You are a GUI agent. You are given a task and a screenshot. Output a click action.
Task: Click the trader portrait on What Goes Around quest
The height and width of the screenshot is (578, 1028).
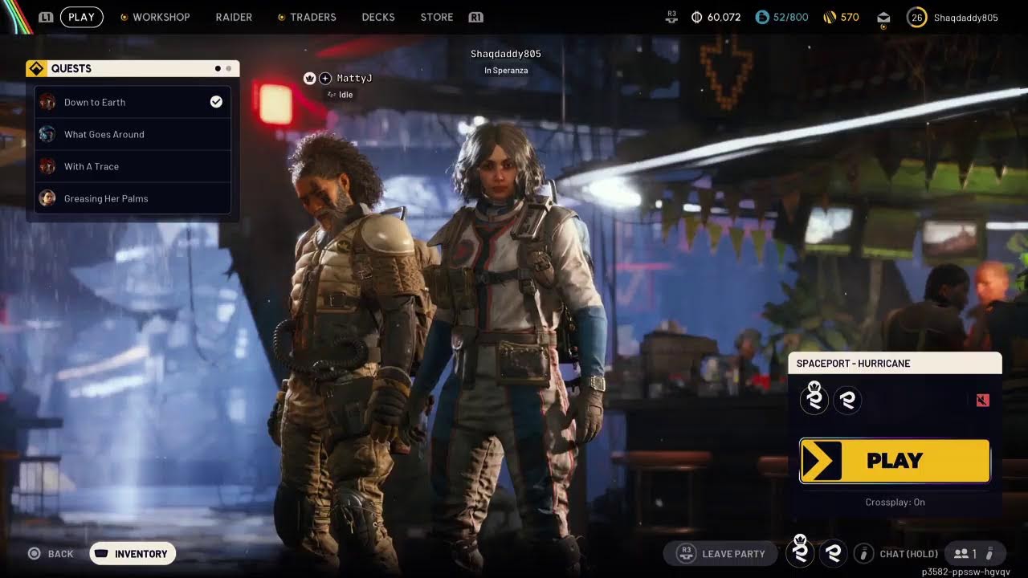pyautogui.click(x=47, y=134)
